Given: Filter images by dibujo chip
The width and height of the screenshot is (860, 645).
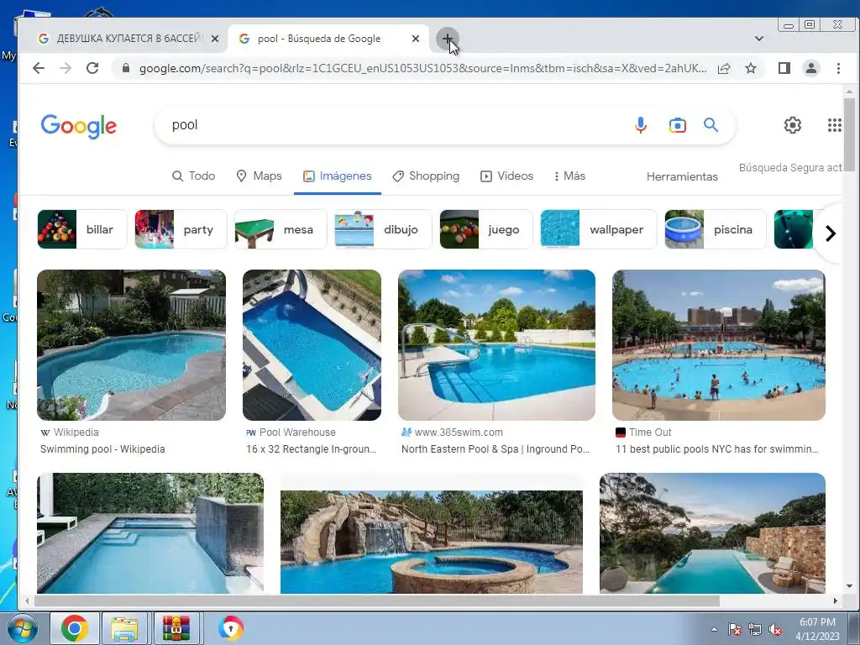Looking at the screenshot, I should click(x=383, y=229).
